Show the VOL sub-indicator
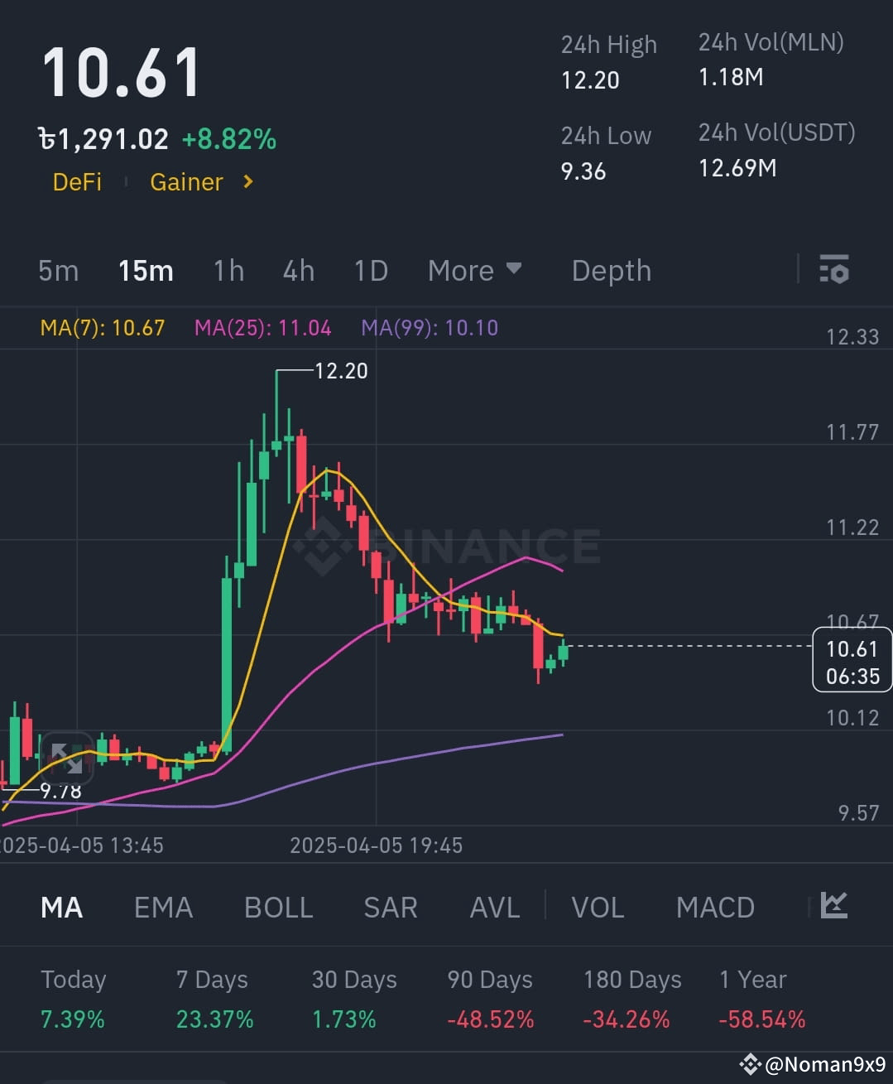This screenshot has height=1084, width=893. click(598, 908)
